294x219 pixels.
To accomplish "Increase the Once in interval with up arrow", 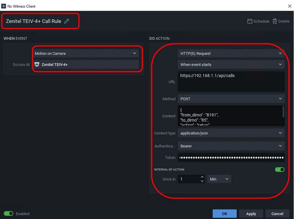I will coord(202,177).
